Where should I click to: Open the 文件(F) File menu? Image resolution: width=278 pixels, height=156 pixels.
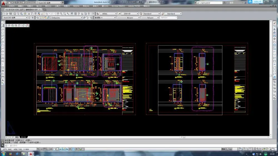(12, 6)
